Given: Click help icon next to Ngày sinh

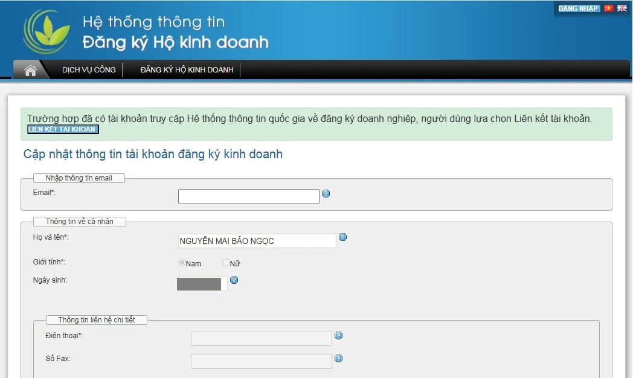Looking at the screenshot, I should tap(234, 280).
